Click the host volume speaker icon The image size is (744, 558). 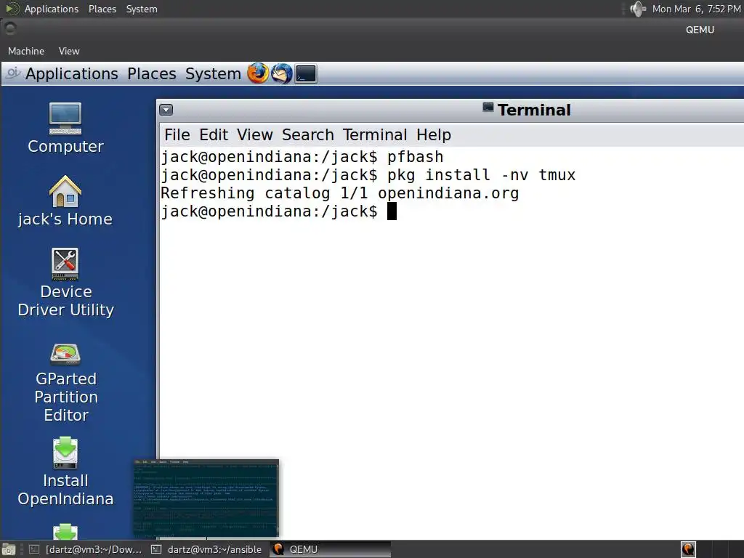click(638, 9)
